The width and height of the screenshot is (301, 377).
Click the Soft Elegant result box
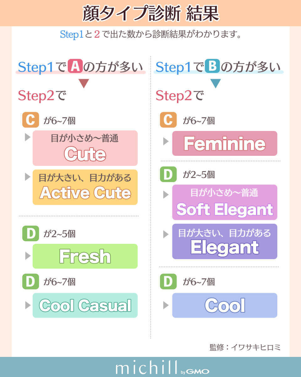coord(224,202)
